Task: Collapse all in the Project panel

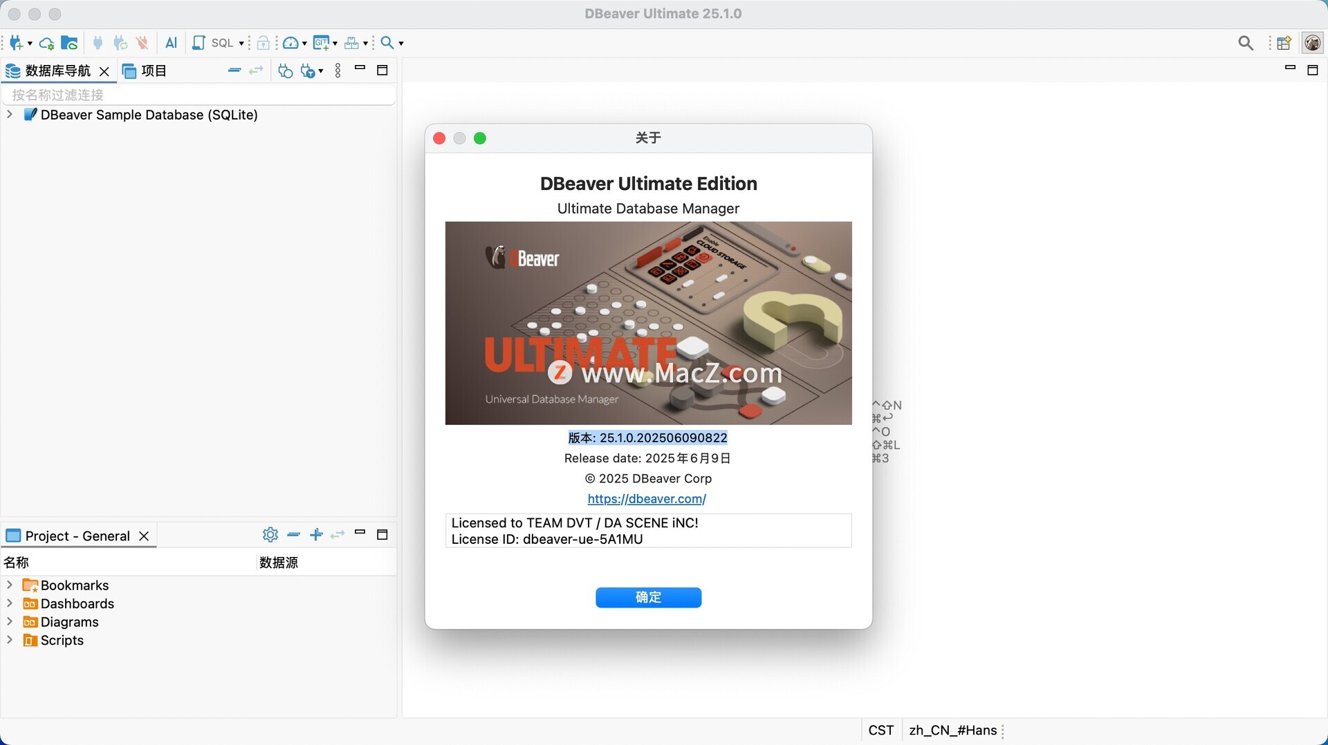Action: tap(294, 535)
